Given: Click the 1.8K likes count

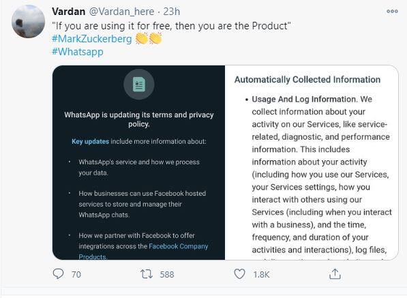Looking at the screenshot, I should pos(261,274).
